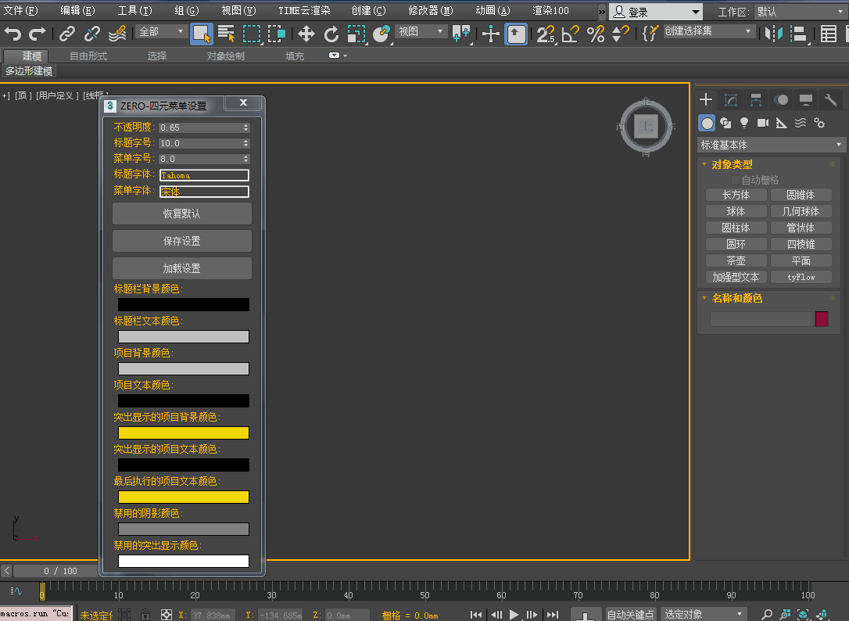The height and width of the screenshot is (621, 849).
Task: Select the Rotate tool in the toolbar
Action: [331, 34]
